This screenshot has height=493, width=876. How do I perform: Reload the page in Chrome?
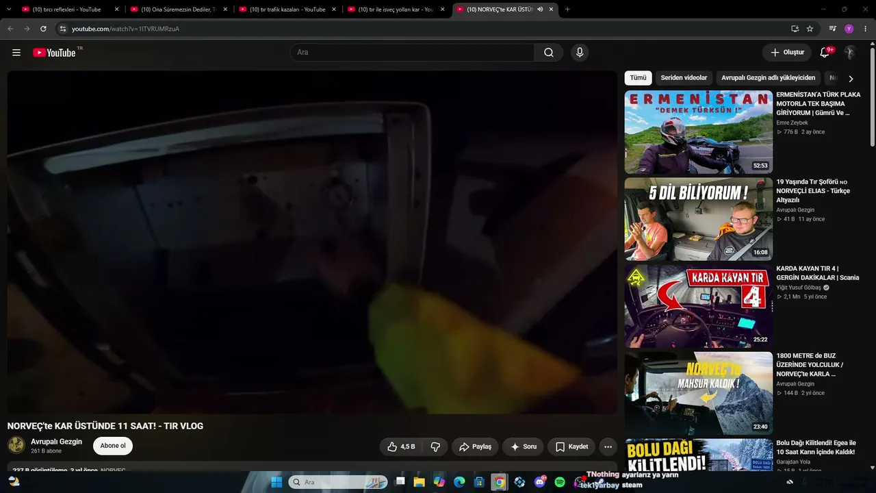point(43,29)
